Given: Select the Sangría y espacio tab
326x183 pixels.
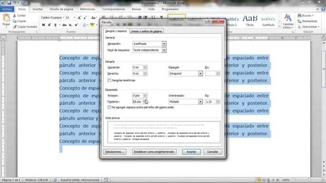Looking at the screenshot, I should click(x=116, y=31).
